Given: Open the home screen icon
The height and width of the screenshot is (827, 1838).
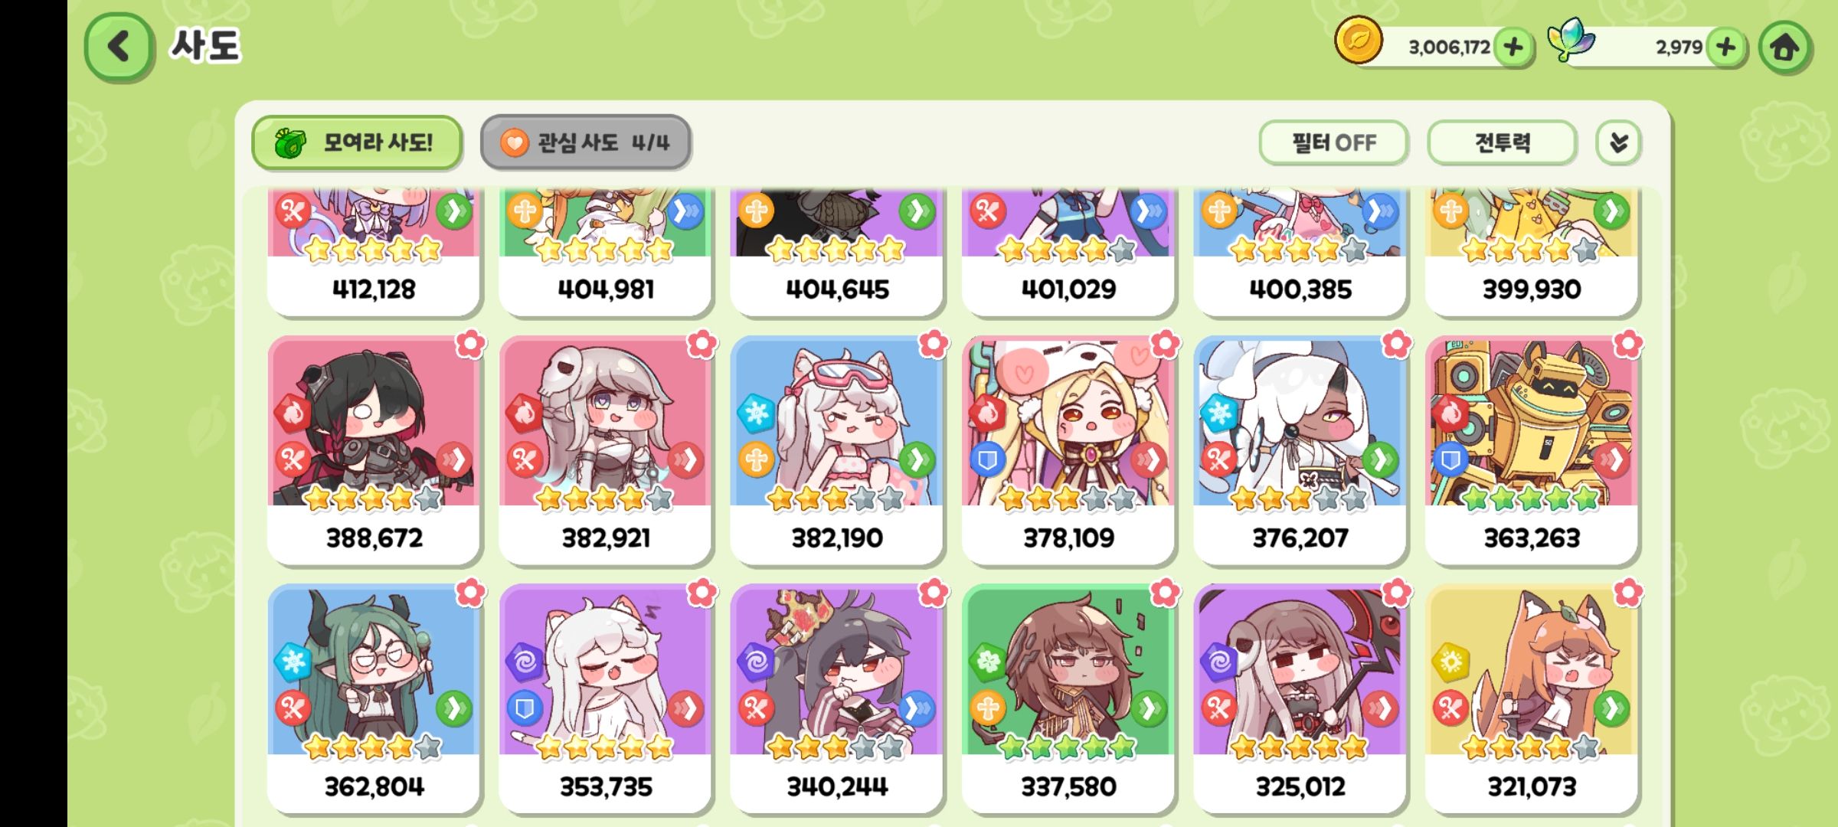Looking at the screenshot, I should [x=1785, y=47].
